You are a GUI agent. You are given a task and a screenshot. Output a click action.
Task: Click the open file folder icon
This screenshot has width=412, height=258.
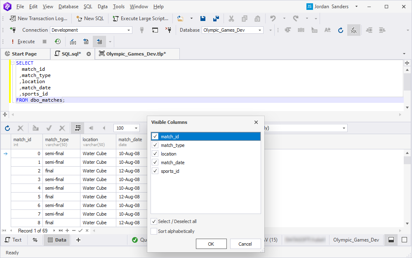tap(180, 19)
